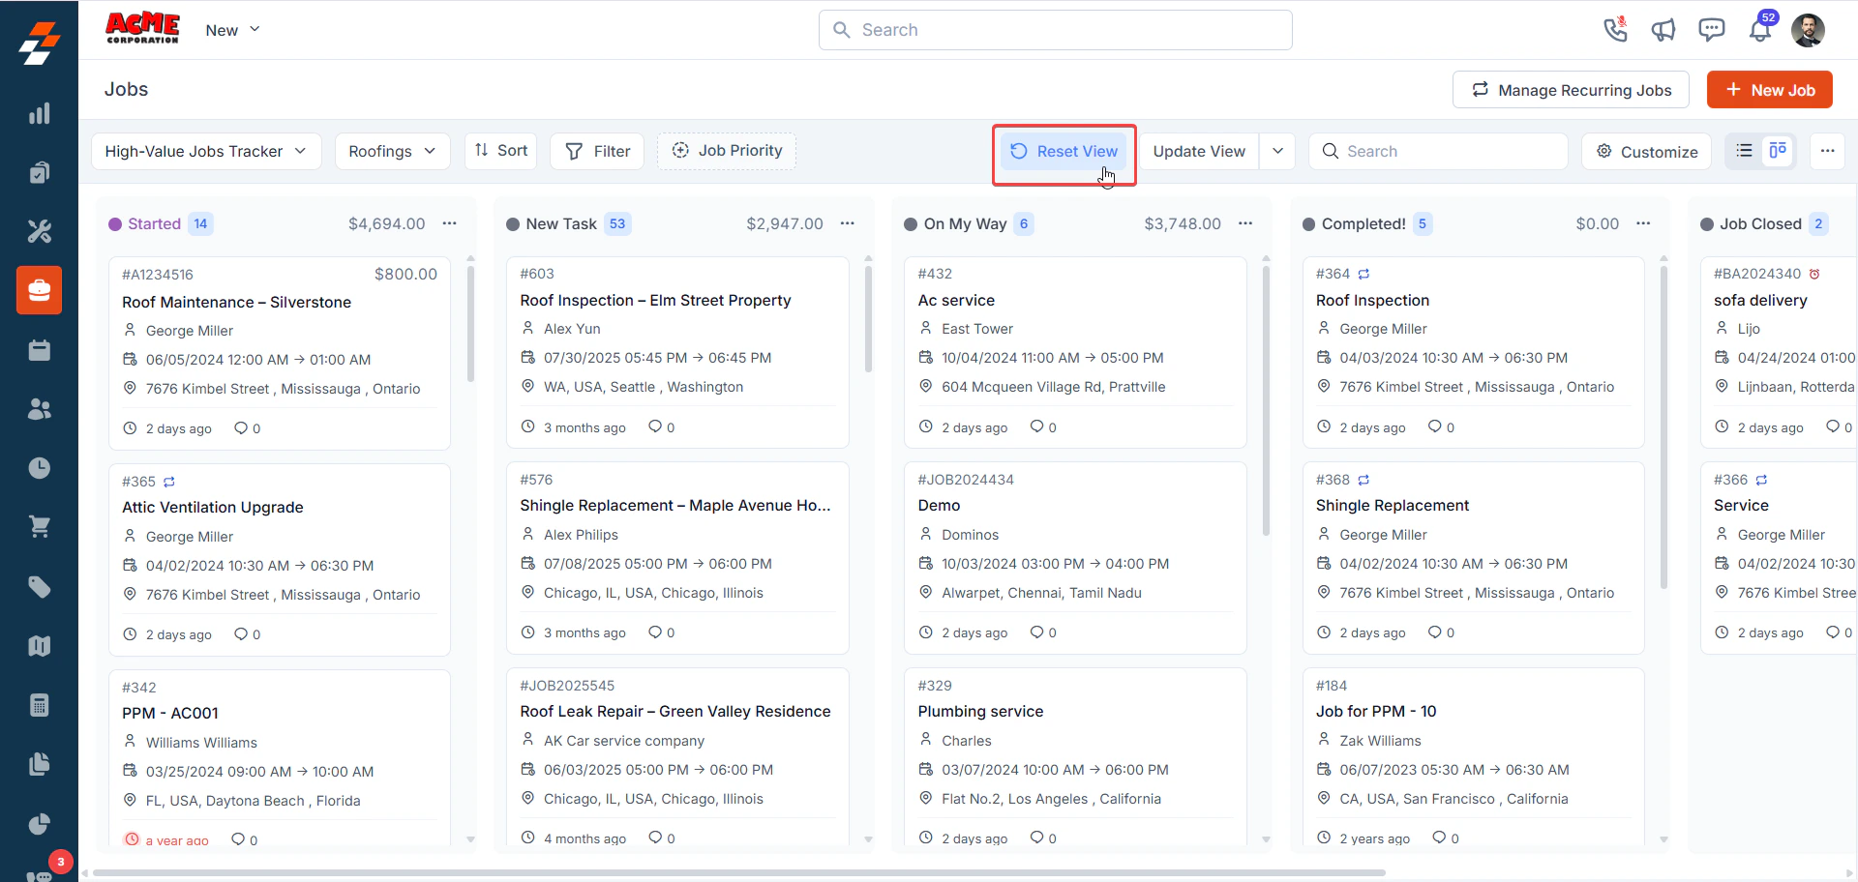Open job Attic Ventilation Upgrade

[x=213, y=508]
